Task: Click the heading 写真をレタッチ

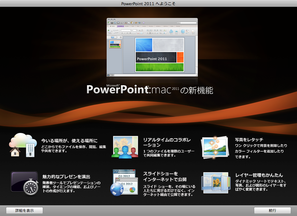Action: click(249, 139)
